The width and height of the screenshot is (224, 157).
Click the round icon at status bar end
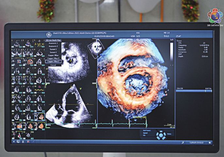pyautogui.click(x=210, y=143)
